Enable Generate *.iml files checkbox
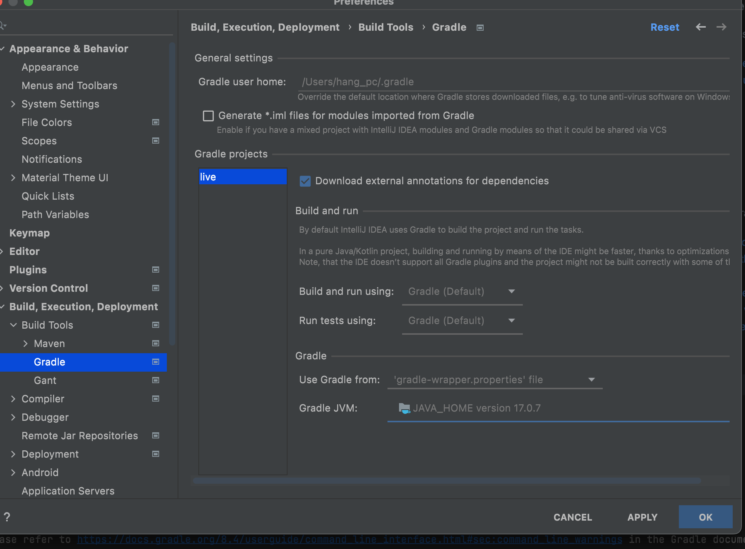The image size is (745, 549). (208, 116)
